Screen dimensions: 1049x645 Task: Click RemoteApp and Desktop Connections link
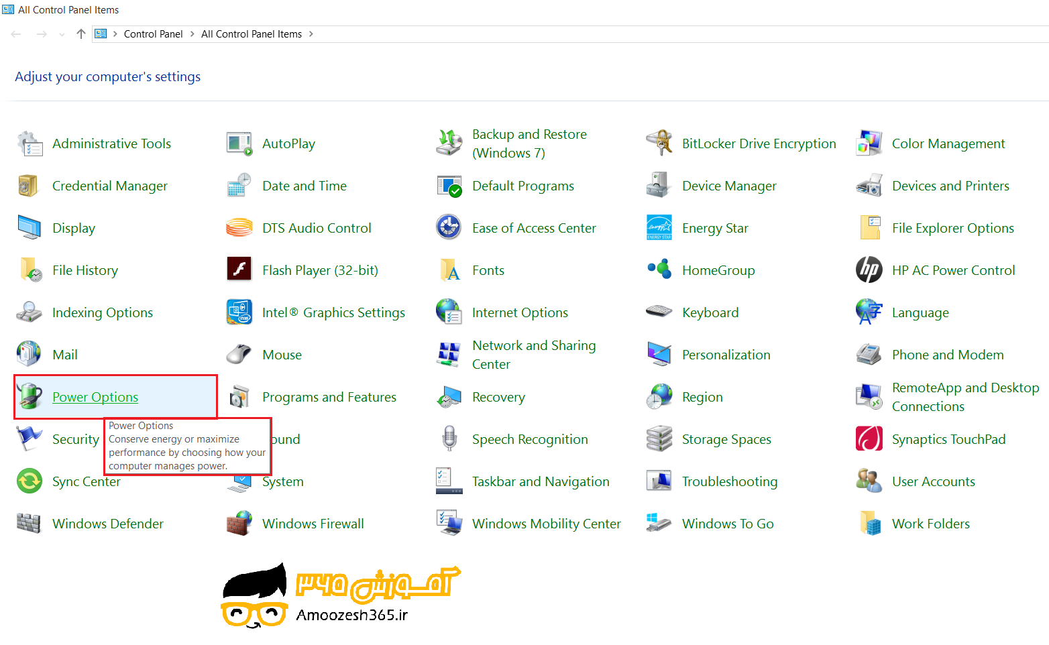(x=966, y=397)
